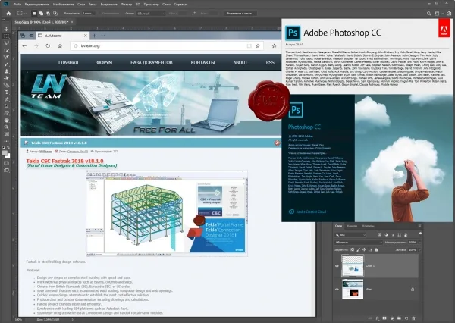The height and width of the screenshot is (323, 455).
Task: Open the Style dropdown in options bar
Action: pos(151,14)
